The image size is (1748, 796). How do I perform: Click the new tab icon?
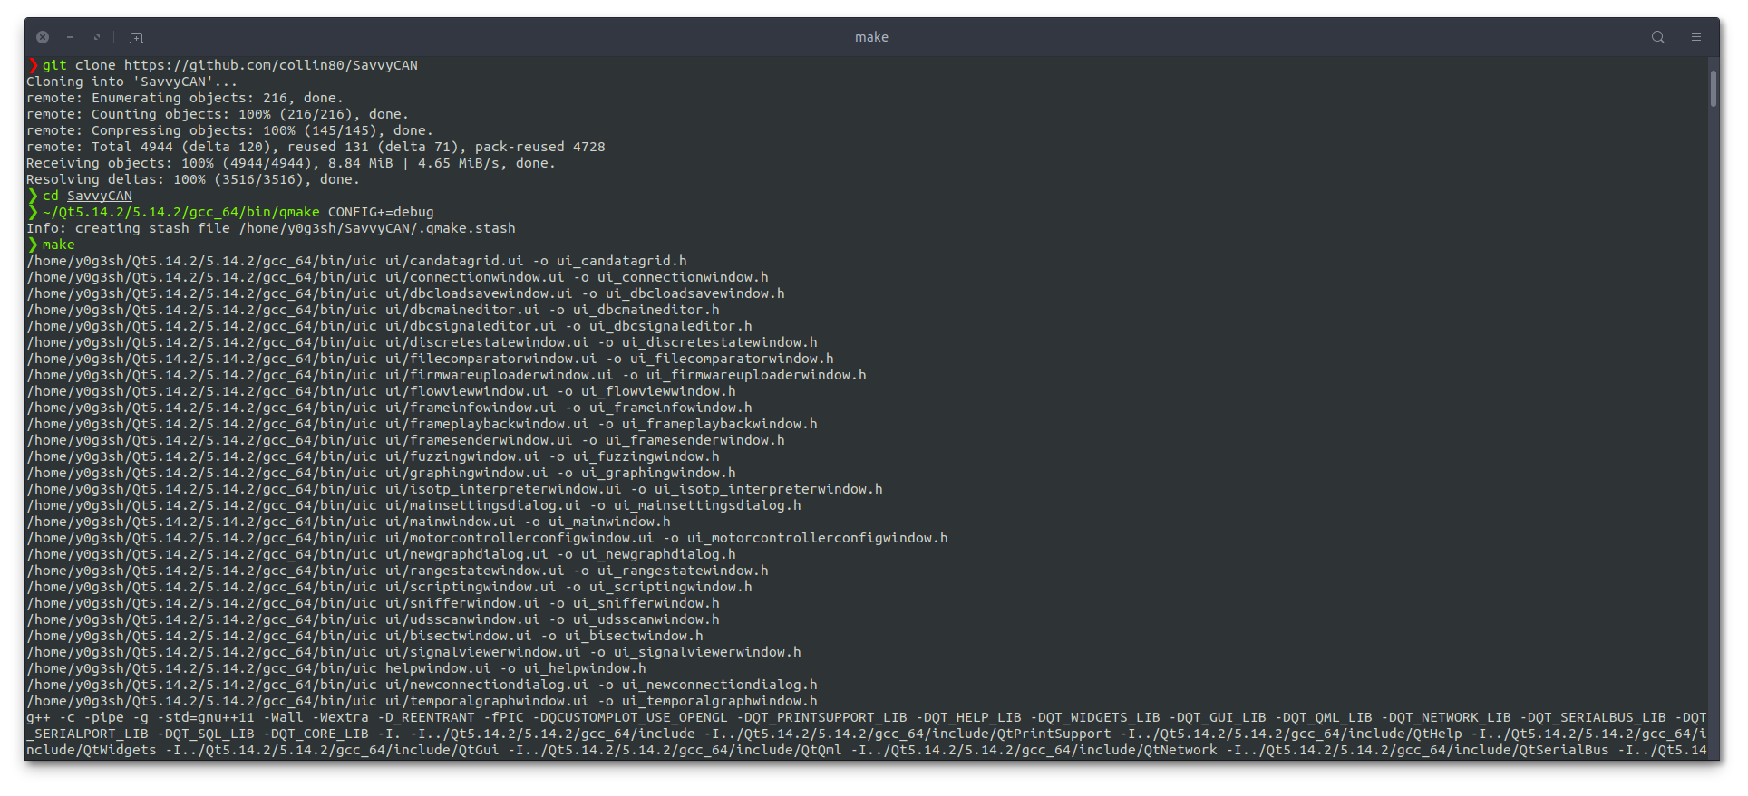tap(136, 37)
